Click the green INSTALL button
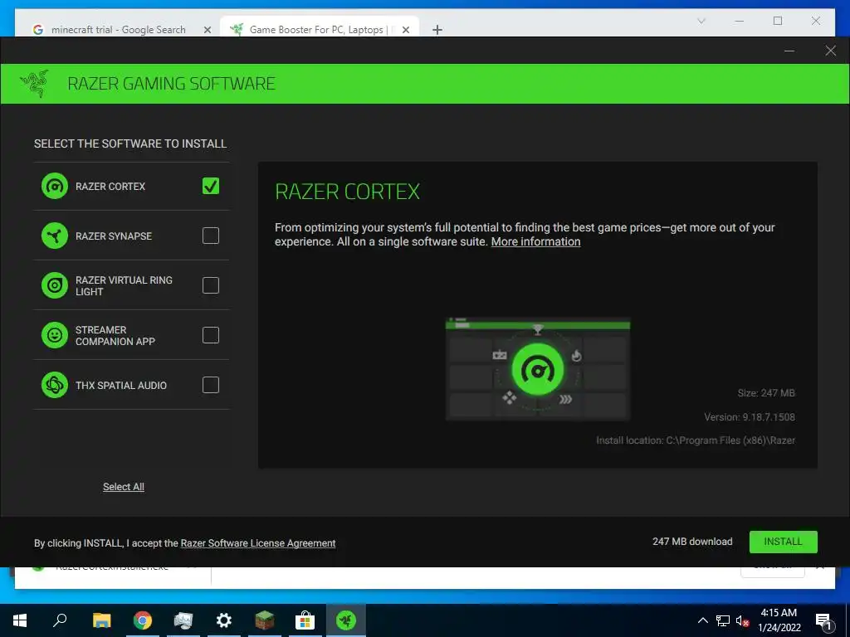Screen dimensions: 850x637 pos(784,542)
